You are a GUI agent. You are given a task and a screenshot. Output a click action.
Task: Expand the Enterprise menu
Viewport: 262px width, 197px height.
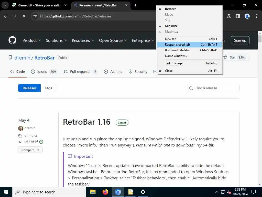click(143, 40)
